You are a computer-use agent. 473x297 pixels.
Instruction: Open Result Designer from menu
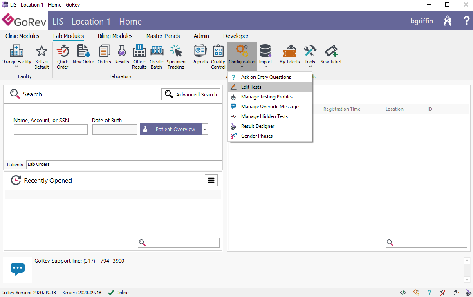click(x=270, y=126)
